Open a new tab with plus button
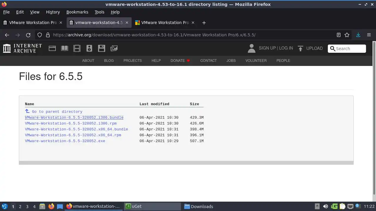 click(204, 23)
